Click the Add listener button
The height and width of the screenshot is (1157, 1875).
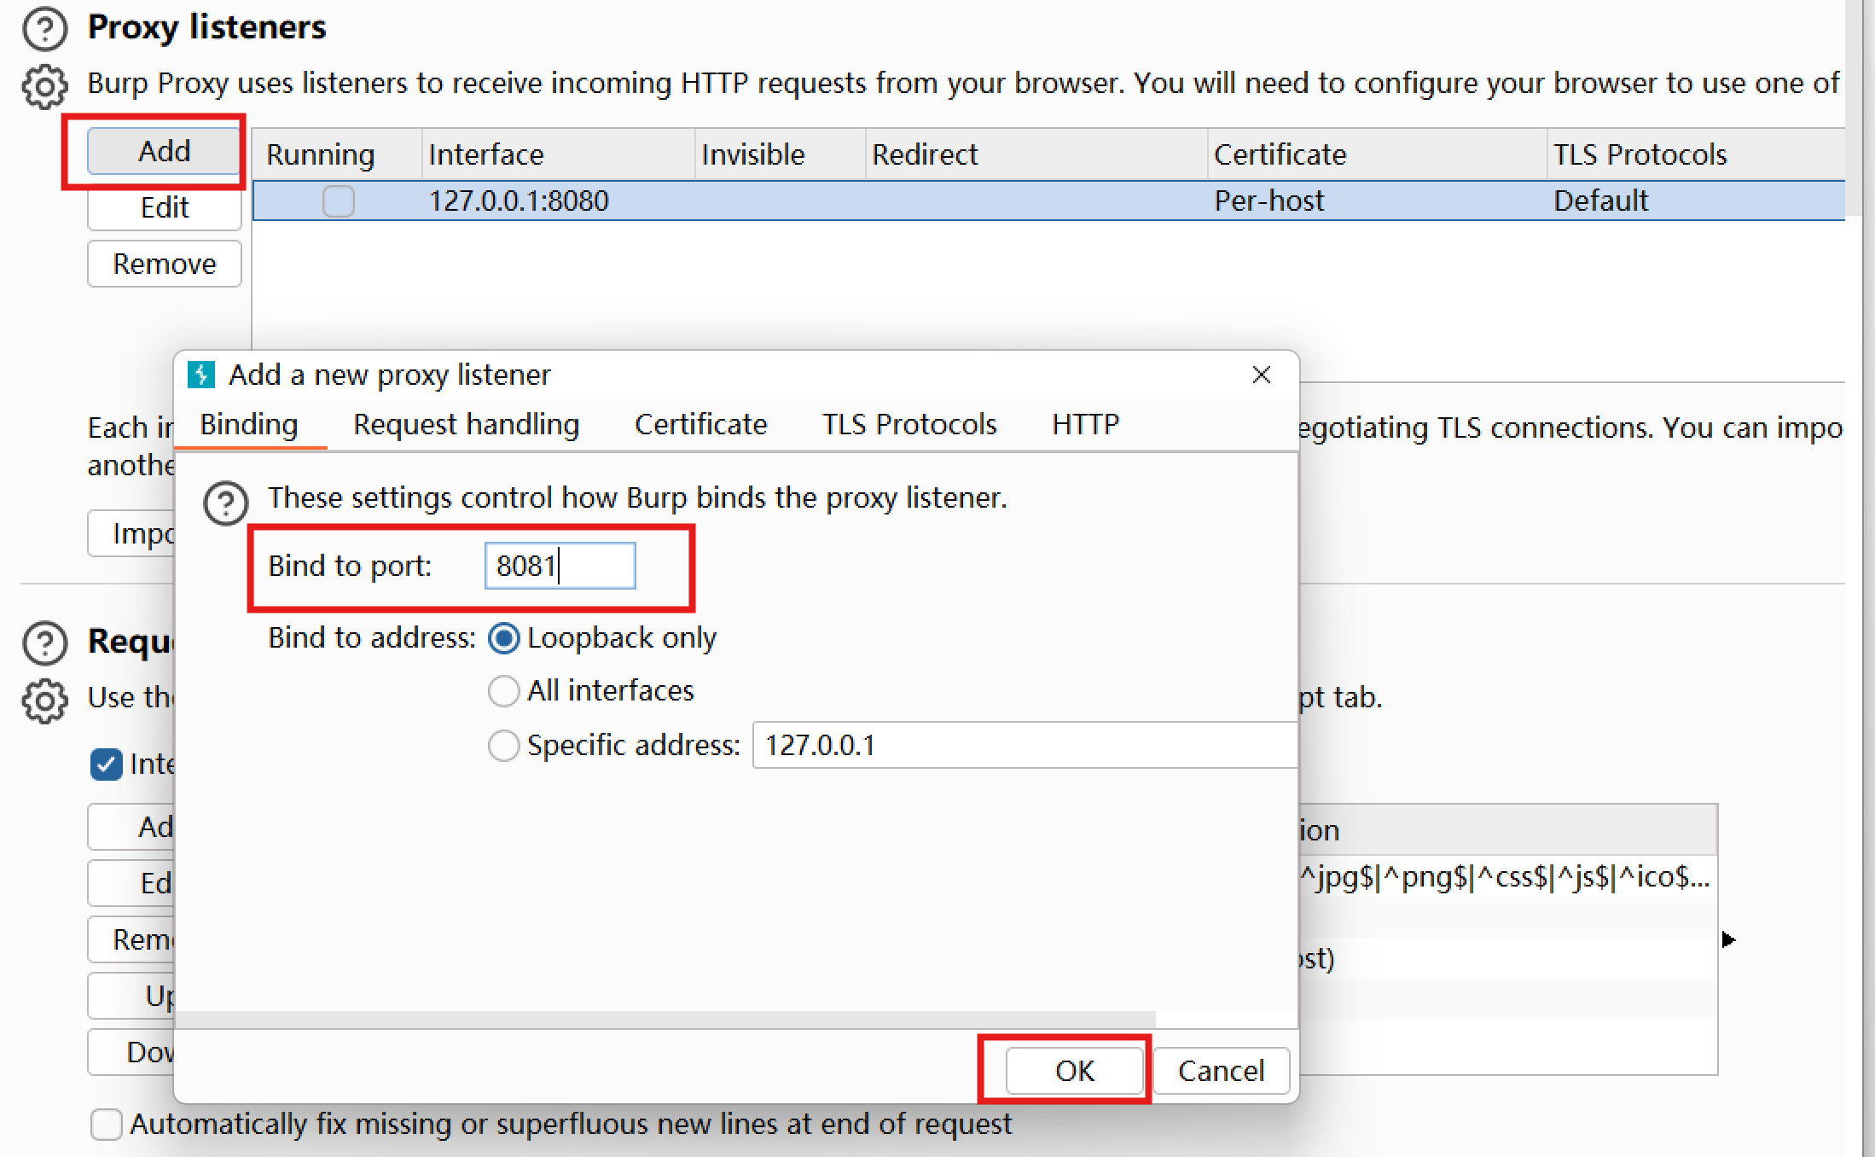click(x=164, y=151)
